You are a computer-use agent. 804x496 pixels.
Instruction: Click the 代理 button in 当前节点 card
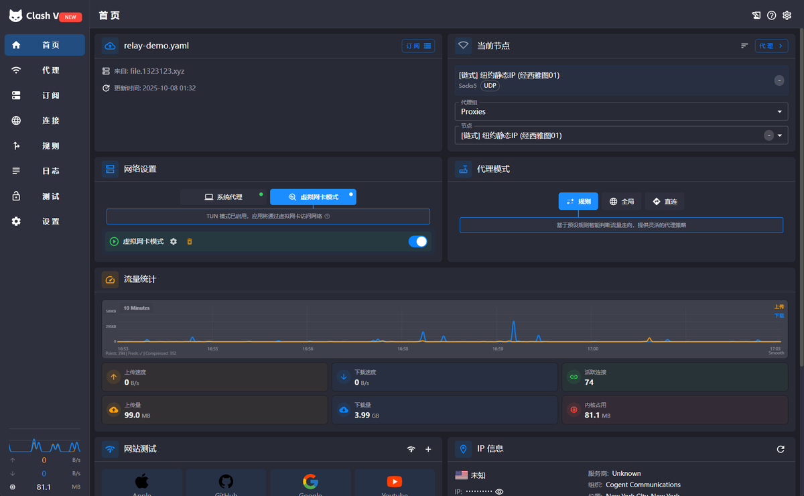(771, 46)
